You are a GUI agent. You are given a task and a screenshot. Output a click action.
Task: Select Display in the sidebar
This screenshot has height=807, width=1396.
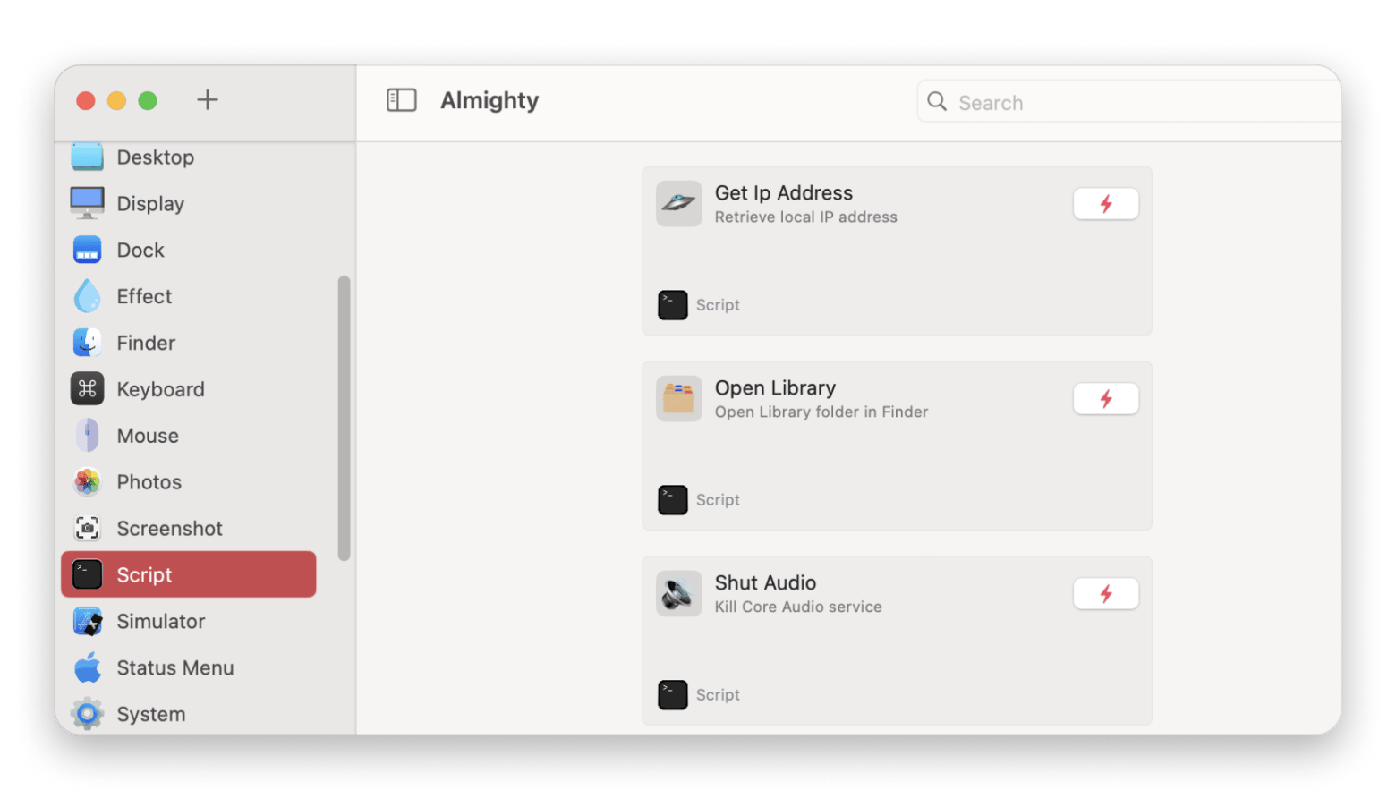[188, 203]
